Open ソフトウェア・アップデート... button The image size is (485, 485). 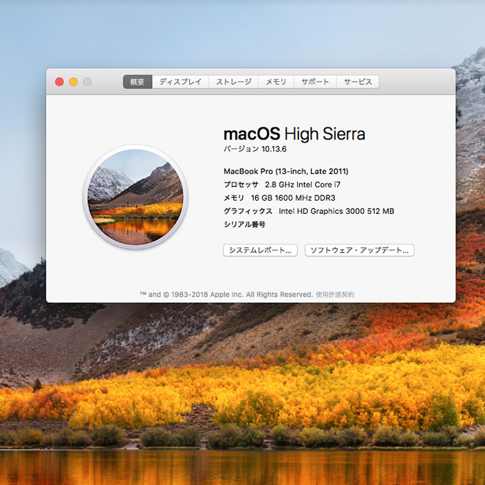359,250
